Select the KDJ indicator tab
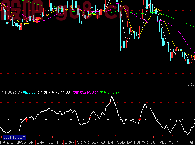The height and width of the screenshot is (145, 195). [x=163, y=142]
